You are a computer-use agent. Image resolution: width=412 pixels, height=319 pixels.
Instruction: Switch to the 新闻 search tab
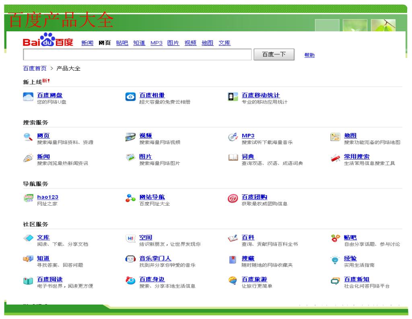point(87,43)
